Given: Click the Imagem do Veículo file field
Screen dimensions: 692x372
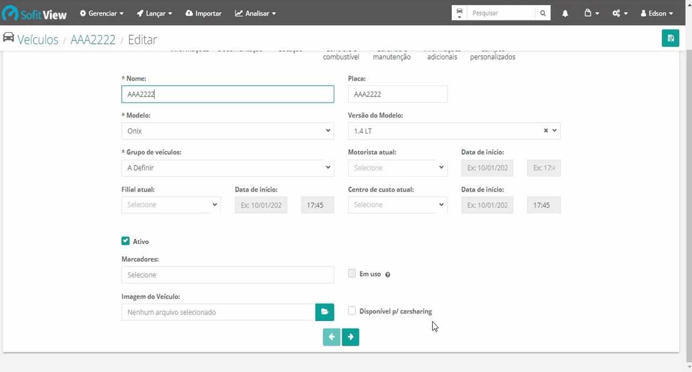Looking at the screenshot, I should pos(218,312).
